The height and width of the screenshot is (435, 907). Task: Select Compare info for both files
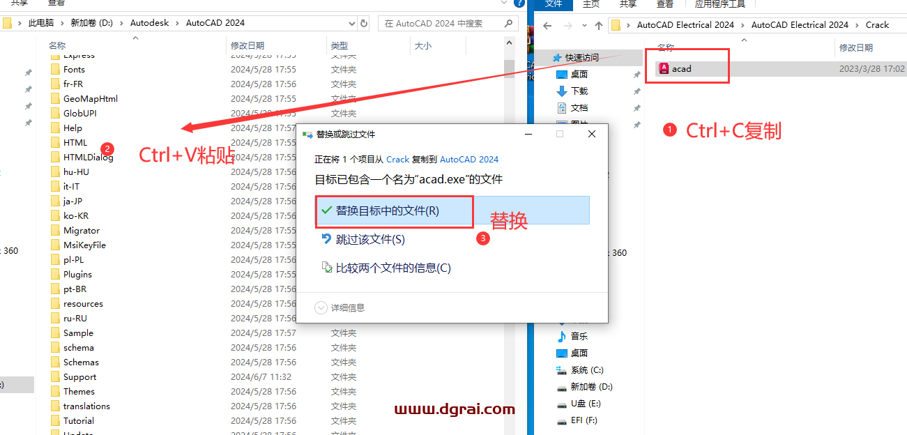point(386,268)
